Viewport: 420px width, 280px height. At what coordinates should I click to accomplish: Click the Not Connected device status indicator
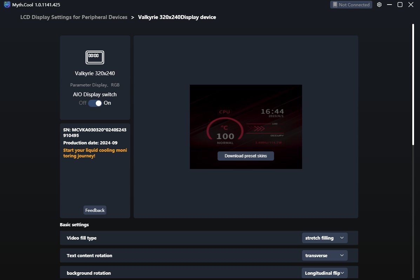pyautogui.click(x=351, y=5)
